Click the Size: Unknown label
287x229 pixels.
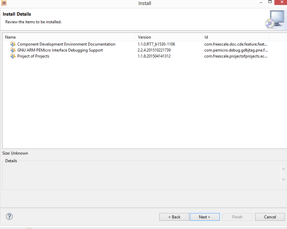pos(15,153)
